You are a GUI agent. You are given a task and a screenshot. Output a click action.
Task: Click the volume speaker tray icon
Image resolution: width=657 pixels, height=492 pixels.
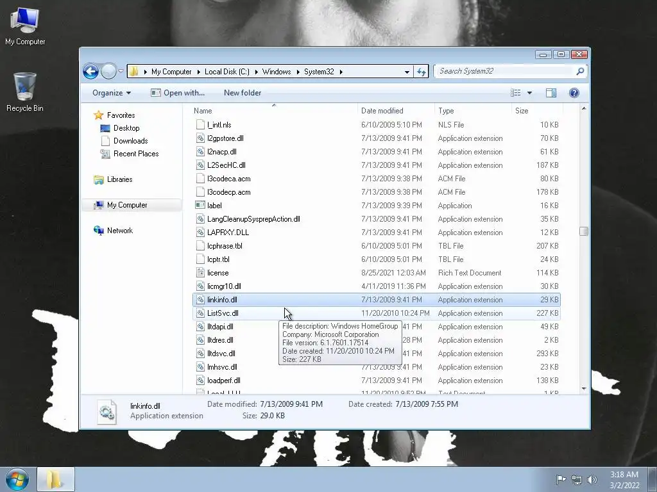click(592, 480)
